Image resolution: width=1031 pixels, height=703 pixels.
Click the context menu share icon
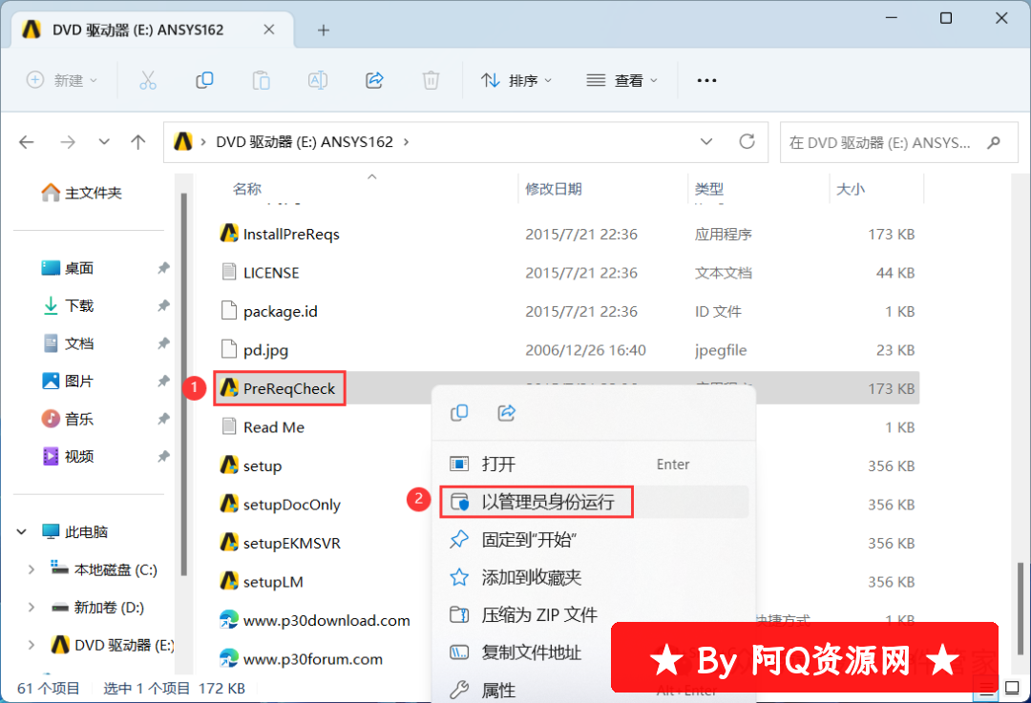(506, 413)
